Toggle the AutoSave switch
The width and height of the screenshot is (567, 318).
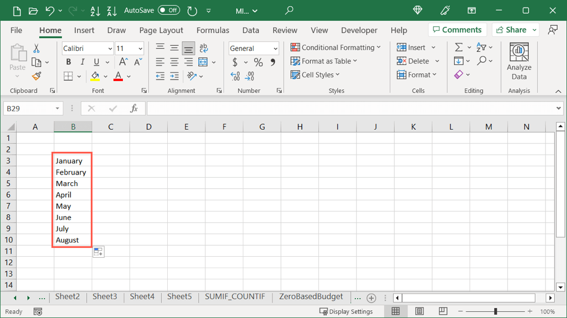click(x=168, y=10)
